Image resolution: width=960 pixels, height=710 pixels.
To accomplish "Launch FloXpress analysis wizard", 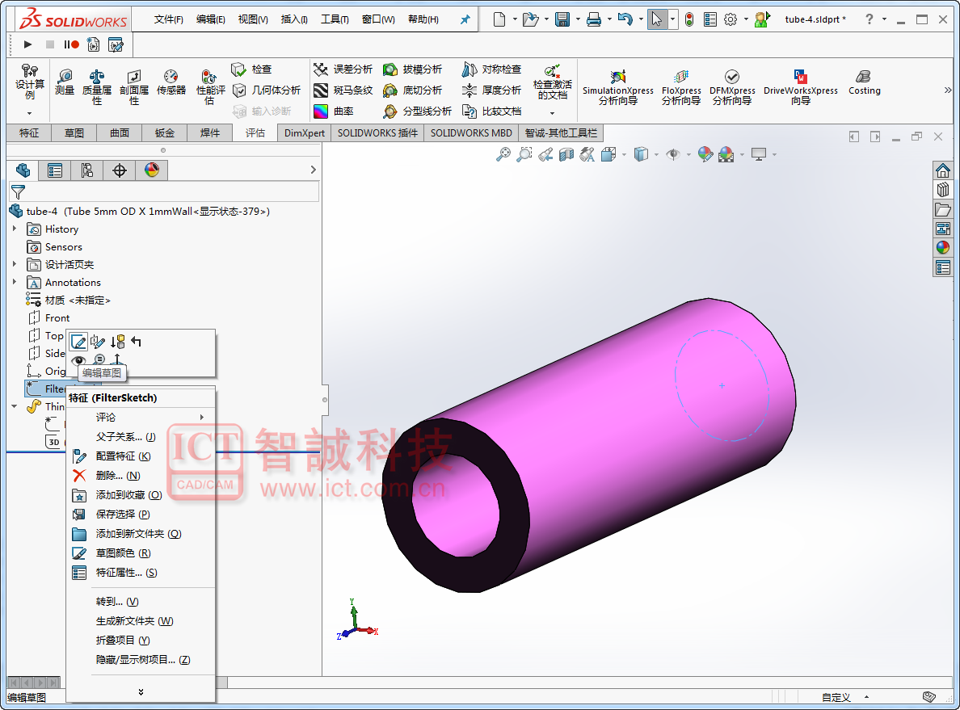I will (x=681, y=87).
